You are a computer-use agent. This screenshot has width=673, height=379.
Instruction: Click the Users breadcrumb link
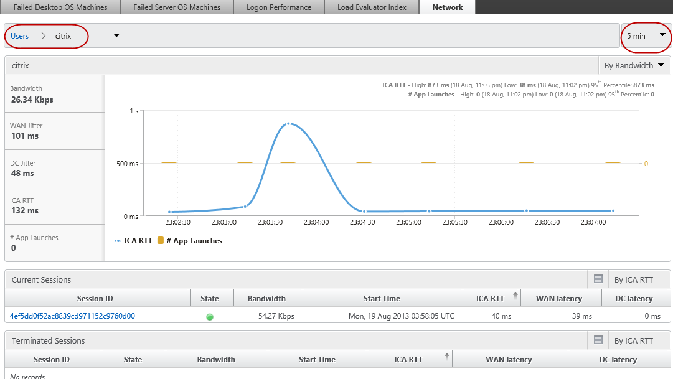tap(19, 36)
